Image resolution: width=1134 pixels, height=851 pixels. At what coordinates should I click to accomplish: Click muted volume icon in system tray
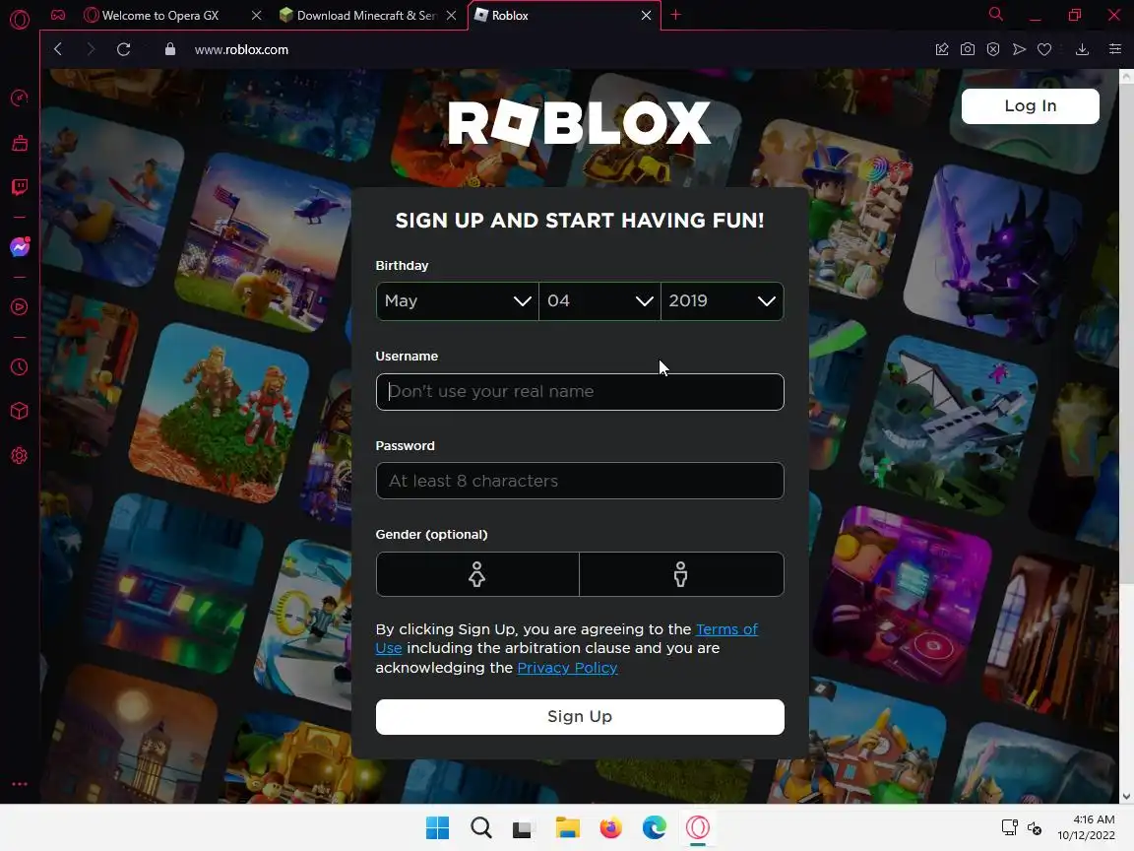point(1035,827)
